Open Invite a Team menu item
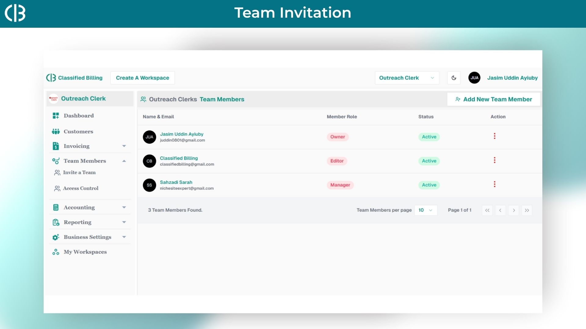The height and width of the screenshot is (329, 586). pos(79,172)
